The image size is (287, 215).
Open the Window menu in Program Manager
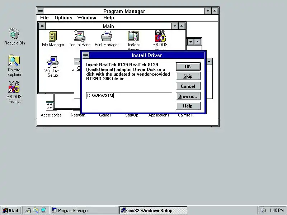(86, 18)
